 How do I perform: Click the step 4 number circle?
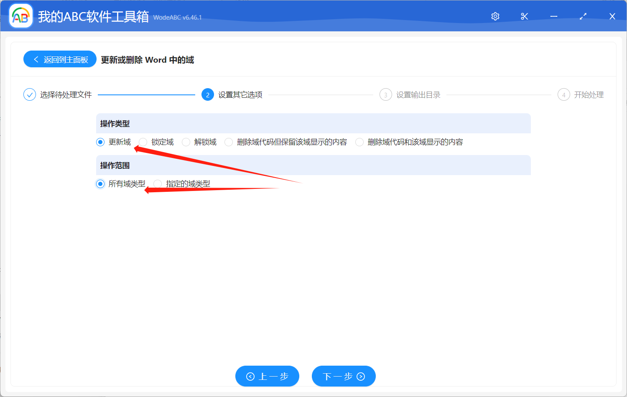[x=563, y=95]
